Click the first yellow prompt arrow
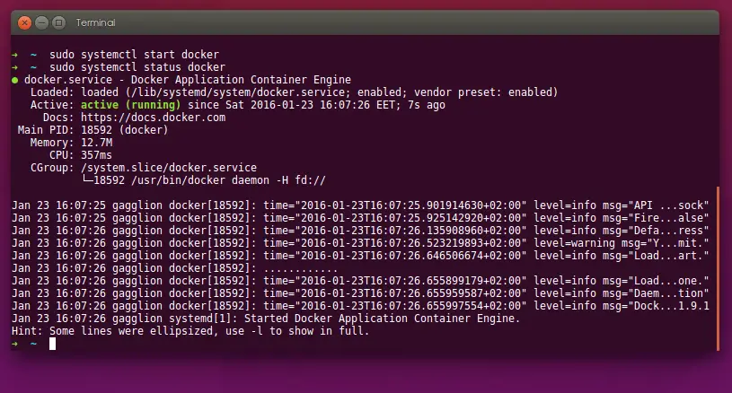Image resolution: width=732 pixels, height=393 pixels. pyautogui.click(x=15, y=55)
